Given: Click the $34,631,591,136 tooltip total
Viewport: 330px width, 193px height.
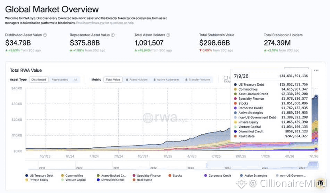Looking at the screenshot, I should 294,76.
